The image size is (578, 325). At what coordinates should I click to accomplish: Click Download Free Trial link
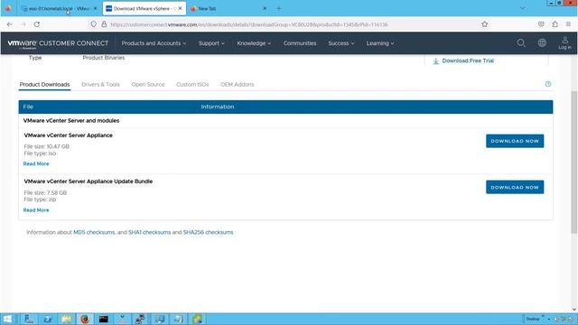463,60
